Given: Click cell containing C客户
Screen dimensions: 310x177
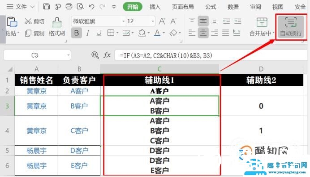Looking at the screenshot, I should click(79, 131).
